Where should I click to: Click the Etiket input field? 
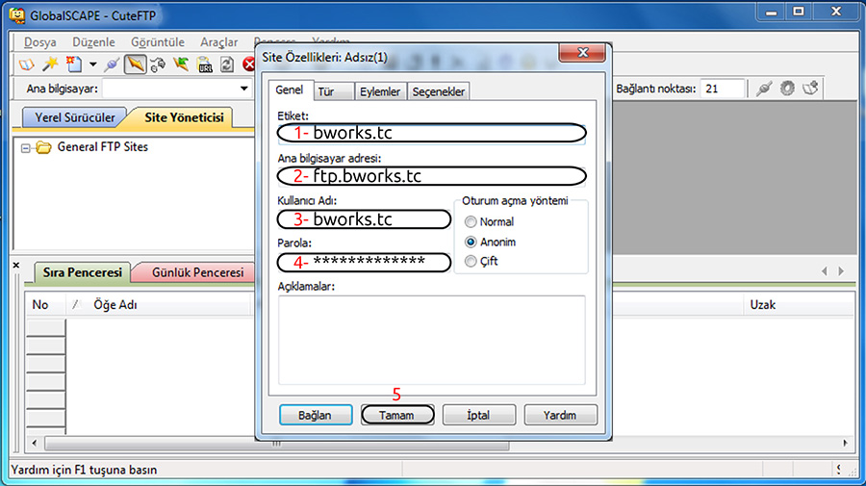(x=431, y=133)
